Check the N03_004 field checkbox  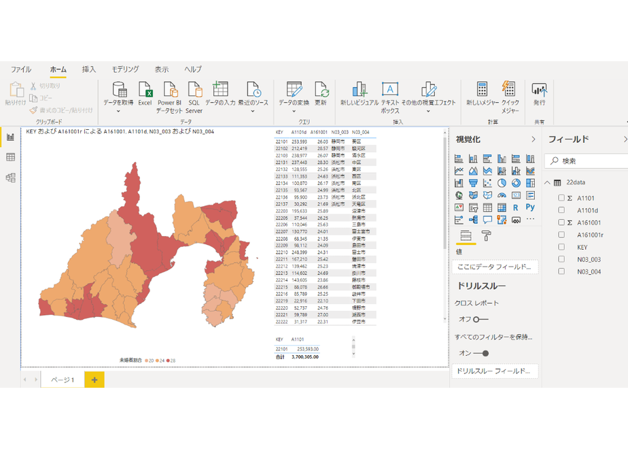(x=561, y=271)
